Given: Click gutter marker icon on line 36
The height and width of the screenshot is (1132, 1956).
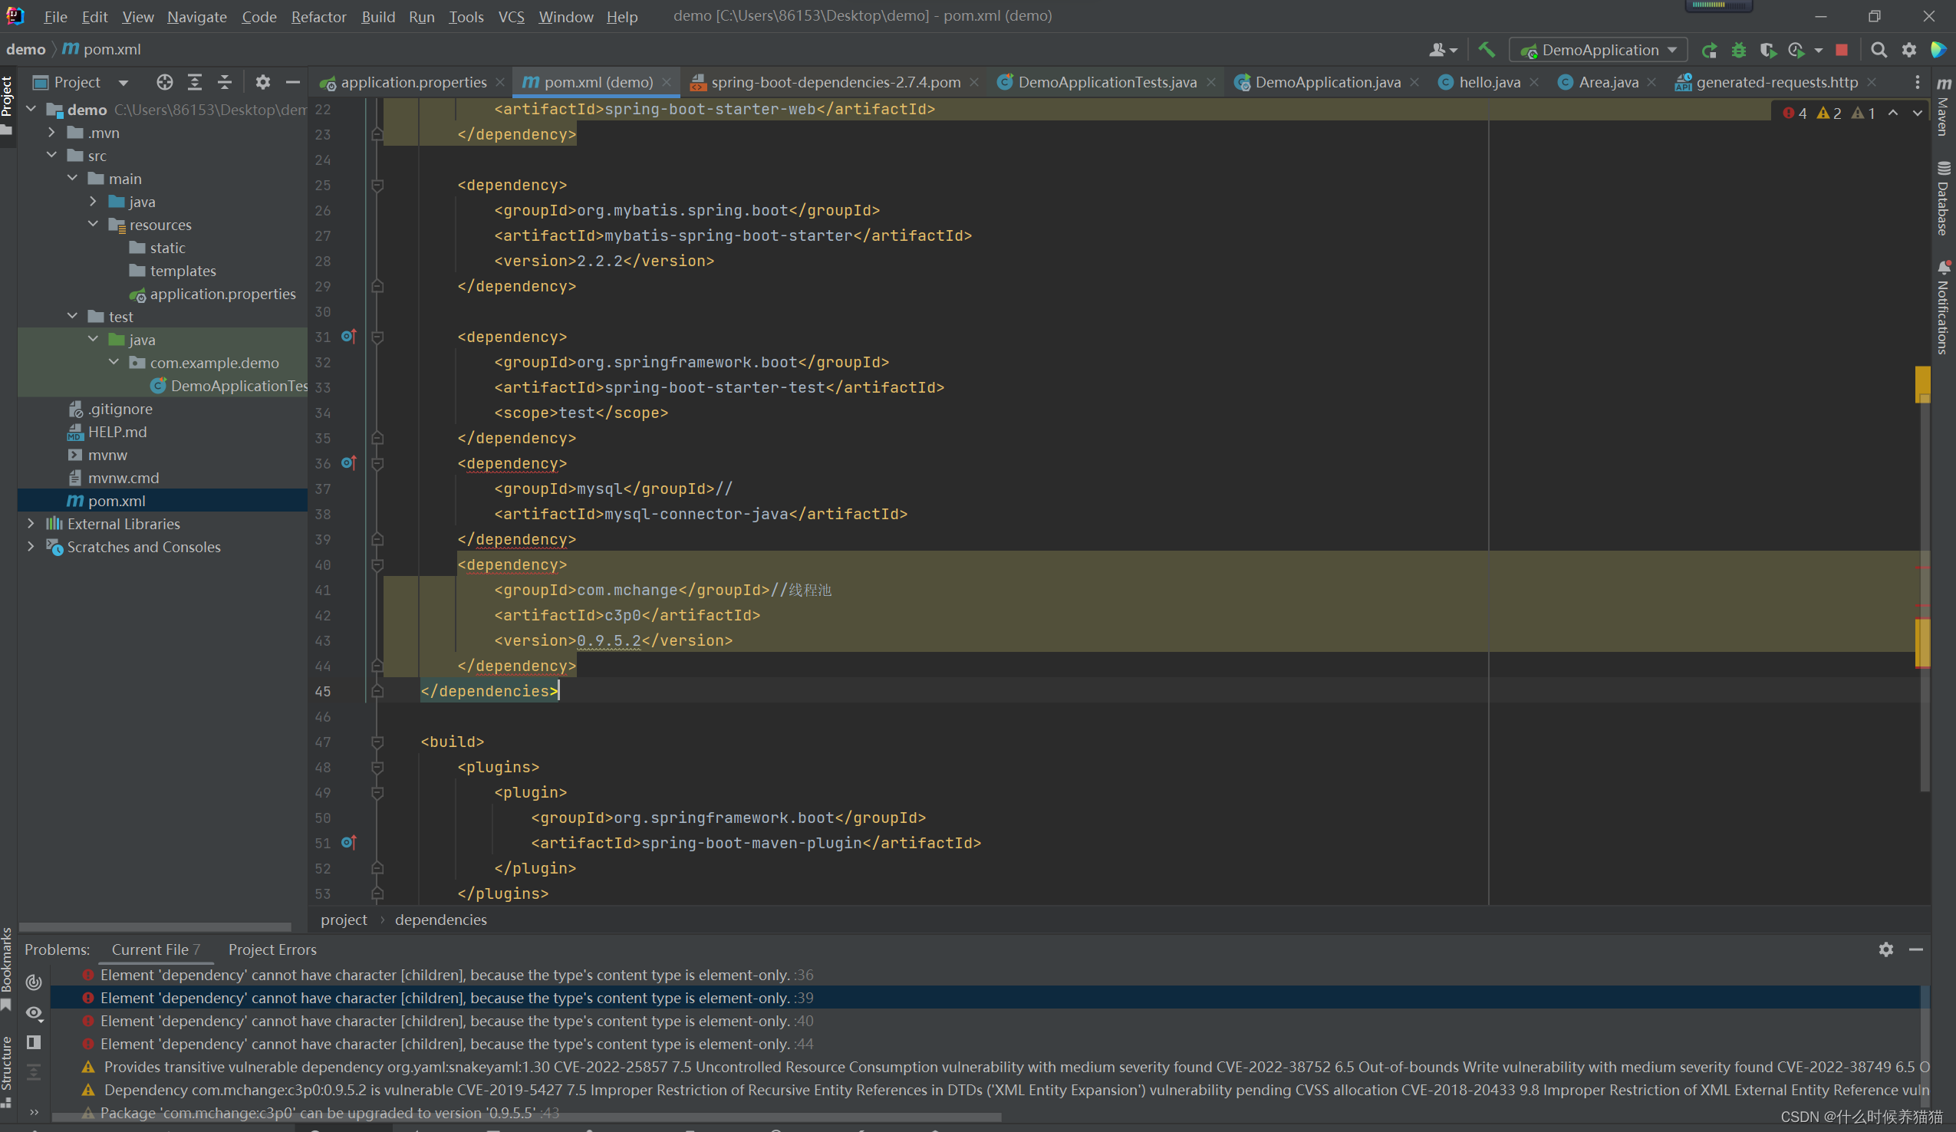Looking at the screenshot, I should pos(348,463).
